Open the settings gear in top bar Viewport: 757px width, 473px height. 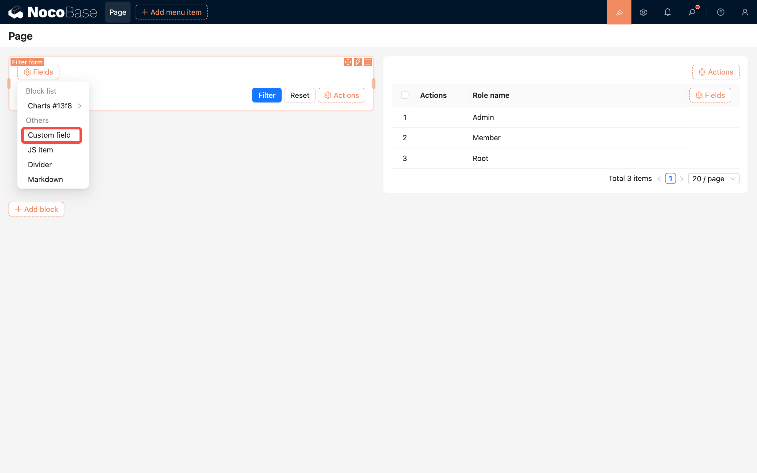[643, 12]
